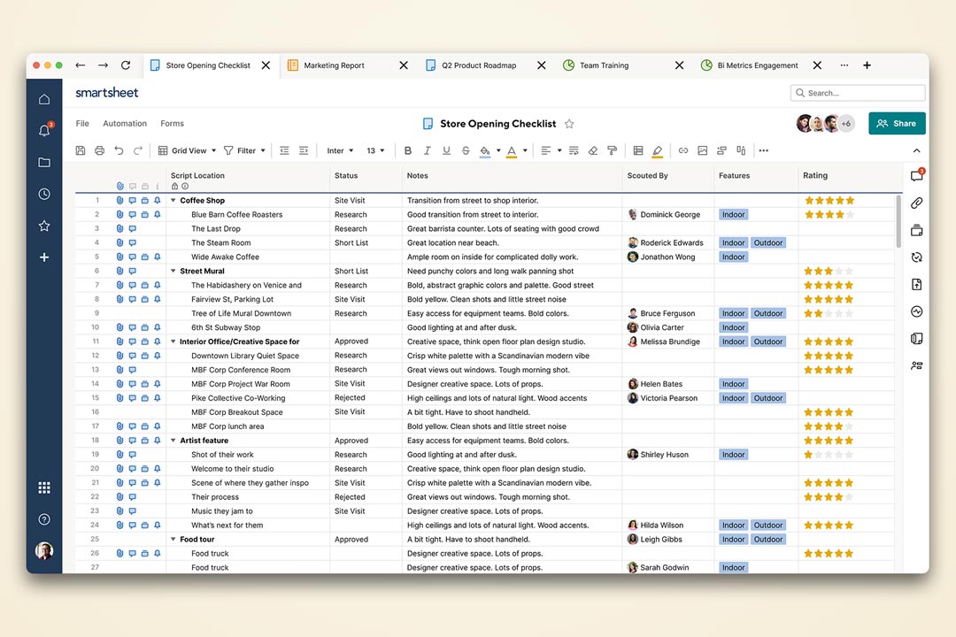Toggle bold formatting
The image size is (956, 637).
pos(408,150)
